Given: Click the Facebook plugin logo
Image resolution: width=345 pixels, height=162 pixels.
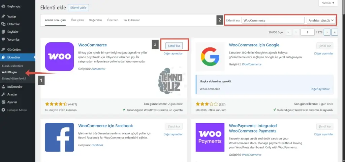Looking at the screenshot, I should tap(59, 137).
